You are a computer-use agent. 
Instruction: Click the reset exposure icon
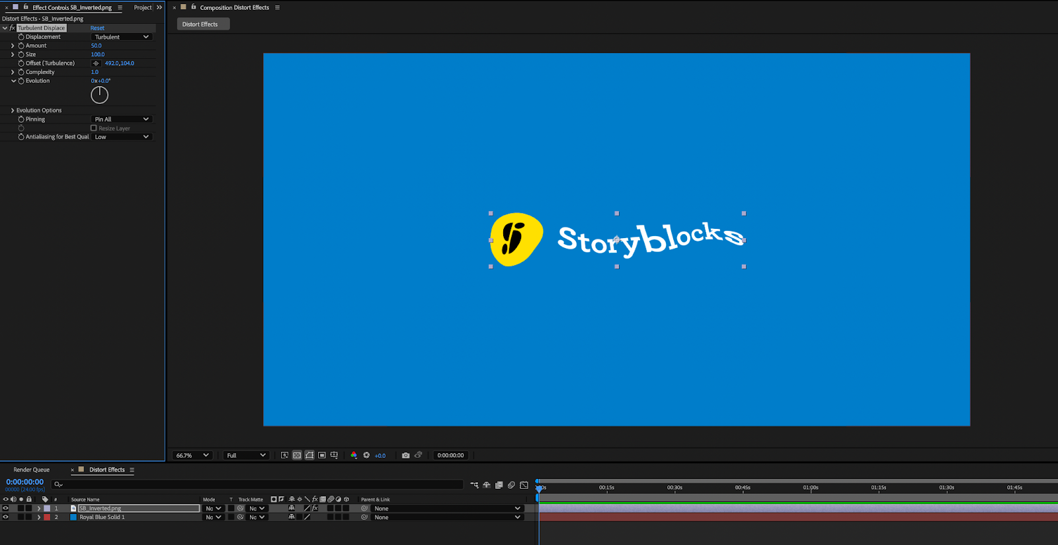pyautogui.click(x=366, y=455)
